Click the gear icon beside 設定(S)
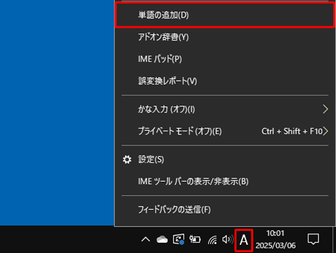Viewport: 336px width, 253px height. pyautogui.click(x=127, y=159)
